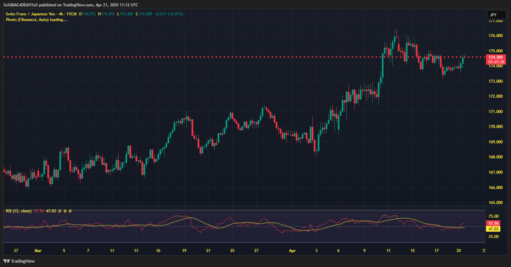Click the Apr label on time axis

[x=292, y=251]
